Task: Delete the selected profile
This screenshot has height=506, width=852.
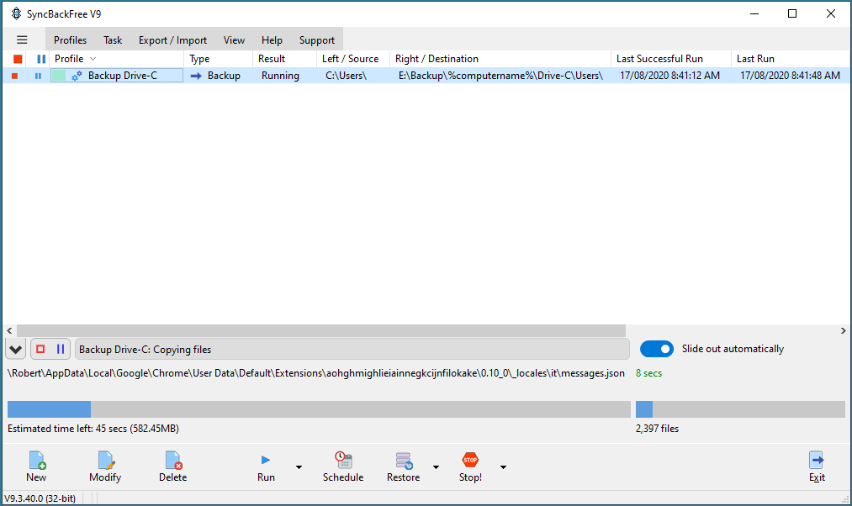Action: (172, 466)
